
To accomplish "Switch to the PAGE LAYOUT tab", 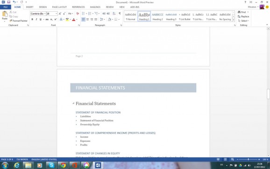I will pos(59,7).
